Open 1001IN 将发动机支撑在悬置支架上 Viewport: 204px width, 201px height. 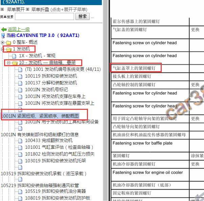click(x=60, y=103)
